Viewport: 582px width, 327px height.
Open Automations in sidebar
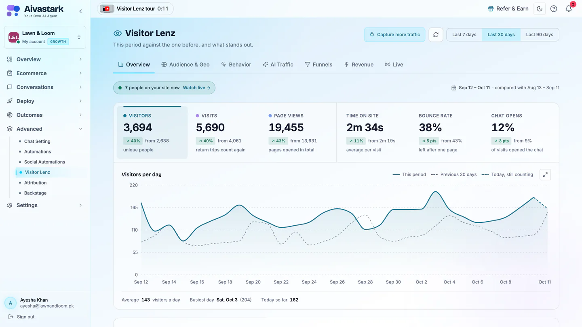point(38,152)
